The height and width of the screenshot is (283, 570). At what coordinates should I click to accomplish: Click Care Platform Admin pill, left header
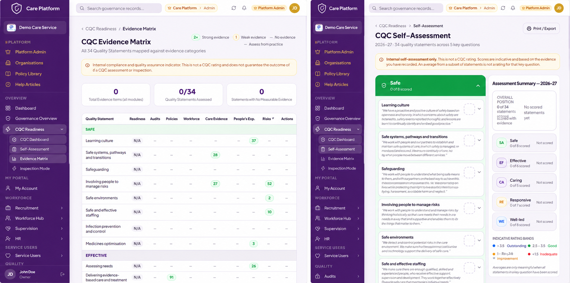[x=191, y=8]
